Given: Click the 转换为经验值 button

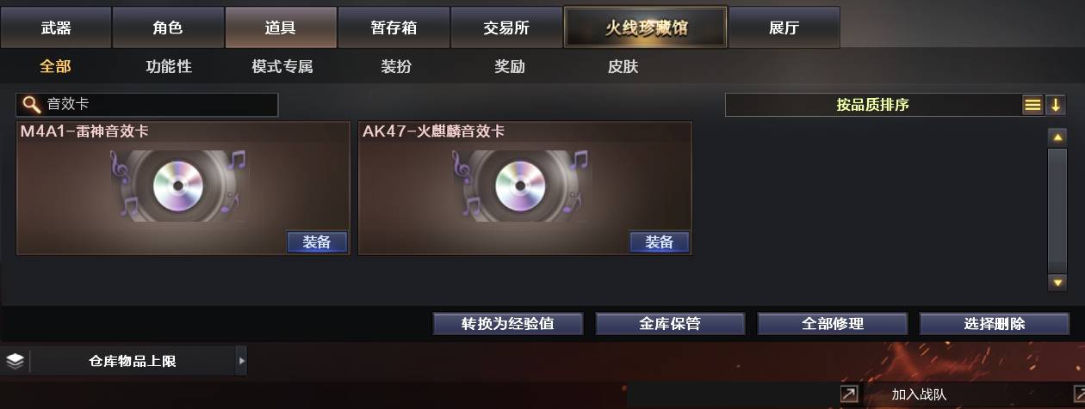Looking at the screenshot, I should 508,324.
